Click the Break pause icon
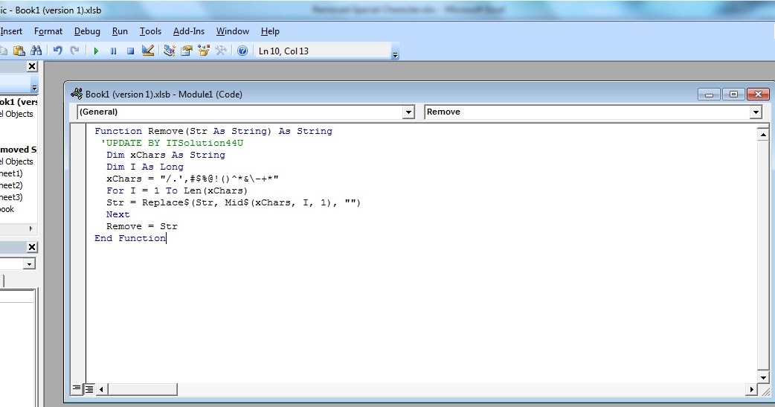Viewport: 775px width, 407px height. pos(113,51)
